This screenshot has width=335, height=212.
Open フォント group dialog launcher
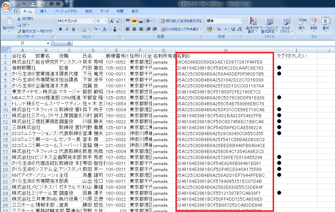(x=120, y=37)
